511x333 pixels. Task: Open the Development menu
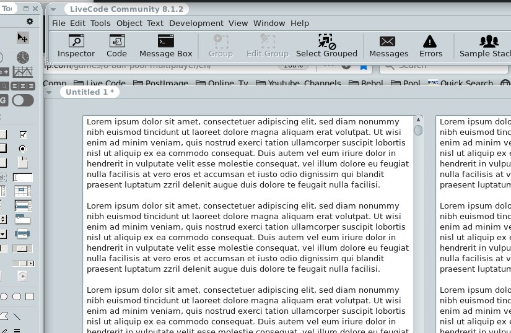196,24
